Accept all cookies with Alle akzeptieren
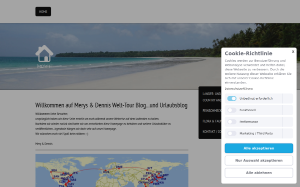The height and width of the screenshot is (187, 300). (258, 148)
